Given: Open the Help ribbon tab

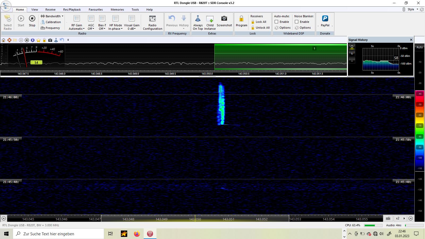Looking at the screenshot, I should tap(150, 10).
